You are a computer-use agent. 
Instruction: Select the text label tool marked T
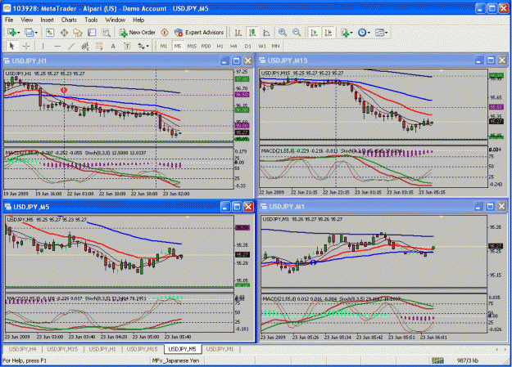point(127,46)
